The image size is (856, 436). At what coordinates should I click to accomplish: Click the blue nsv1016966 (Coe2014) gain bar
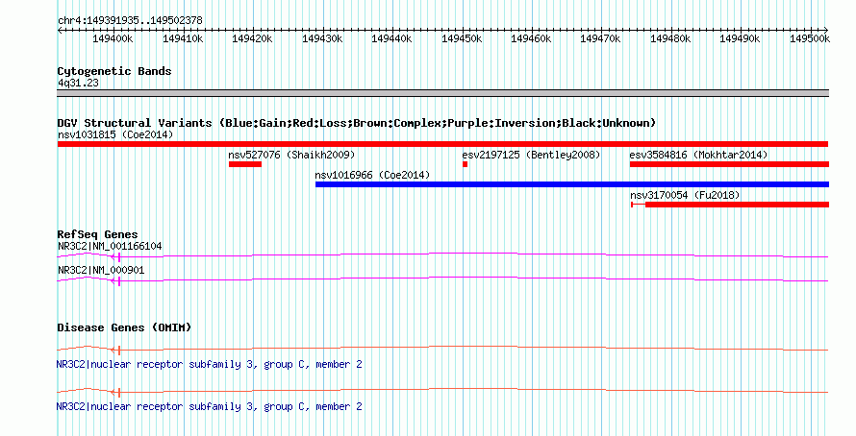tap(572, 184)
